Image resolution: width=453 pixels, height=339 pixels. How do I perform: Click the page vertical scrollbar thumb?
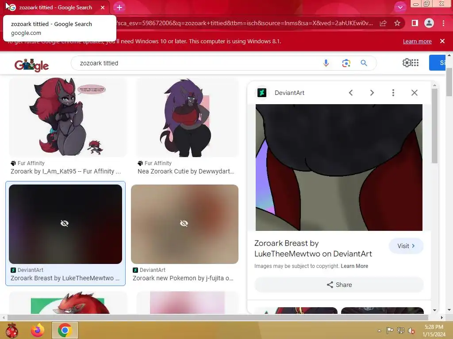point(449,82)
